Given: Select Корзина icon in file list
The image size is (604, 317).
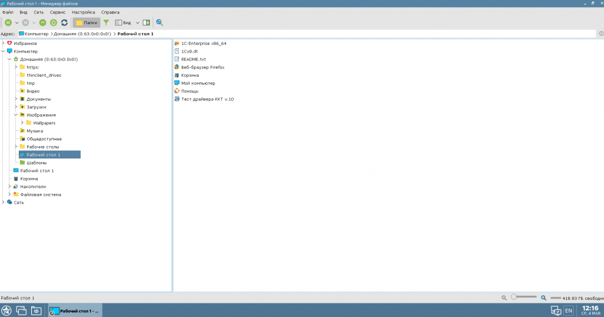Looking at the screenshot, I should click(177, 75).
